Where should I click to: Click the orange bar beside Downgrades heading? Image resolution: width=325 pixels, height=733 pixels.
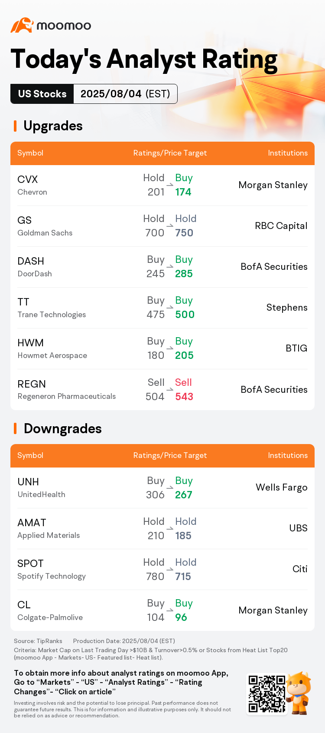[15, 428]
